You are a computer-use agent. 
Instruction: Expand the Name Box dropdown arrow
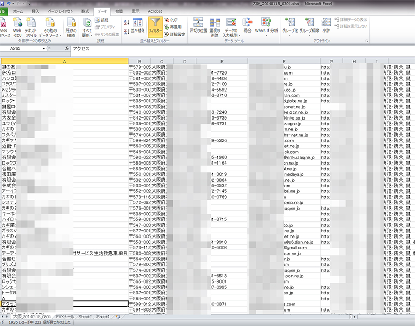[x=44, y=48]
